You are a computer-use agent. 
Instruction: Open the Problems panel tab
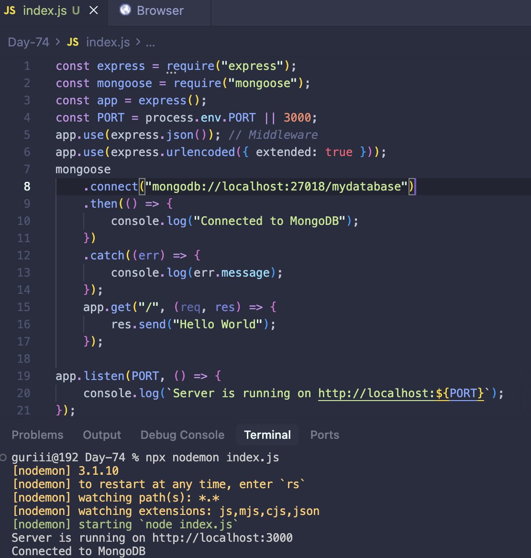pyautogui.click(x=37, y=435)
